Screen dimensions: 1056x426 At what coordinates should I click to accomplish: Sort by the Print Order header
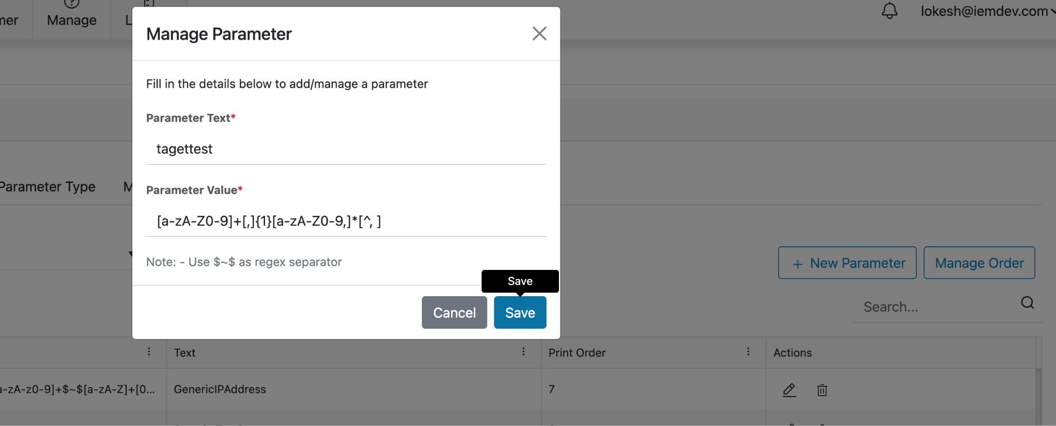pyautogui.click(x=577, y=353)
